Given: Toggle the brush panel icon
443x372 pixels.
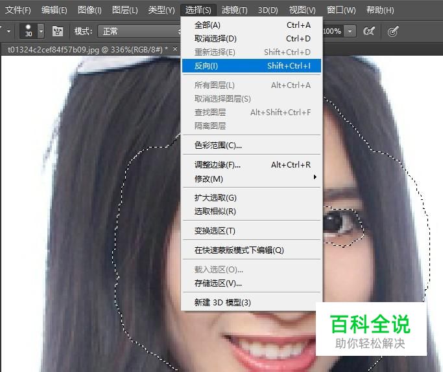Looking at the screenshot, I should tap(58, 31).
